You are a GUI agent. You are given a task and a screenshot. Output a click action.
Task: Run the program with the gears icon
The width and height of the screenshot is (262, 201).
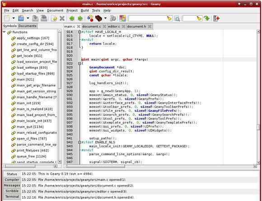(113, 18)
